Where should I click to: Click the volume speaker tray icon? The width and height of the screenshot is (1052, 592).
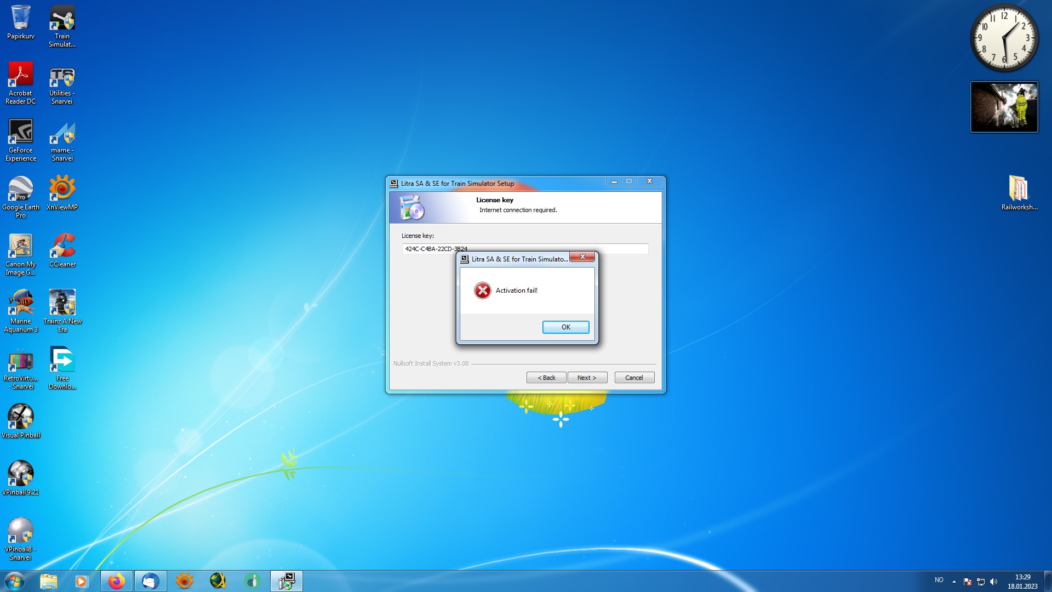point(993,582)
